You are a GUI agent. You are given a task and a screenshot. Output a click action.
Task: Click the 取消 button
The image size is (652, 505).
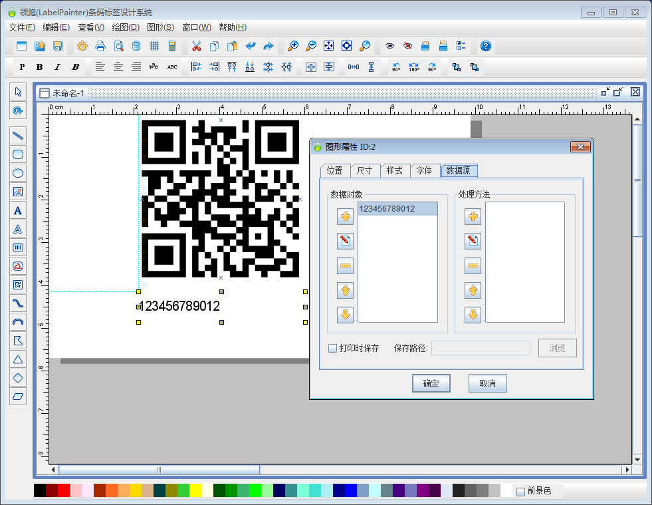click(488, 383)
